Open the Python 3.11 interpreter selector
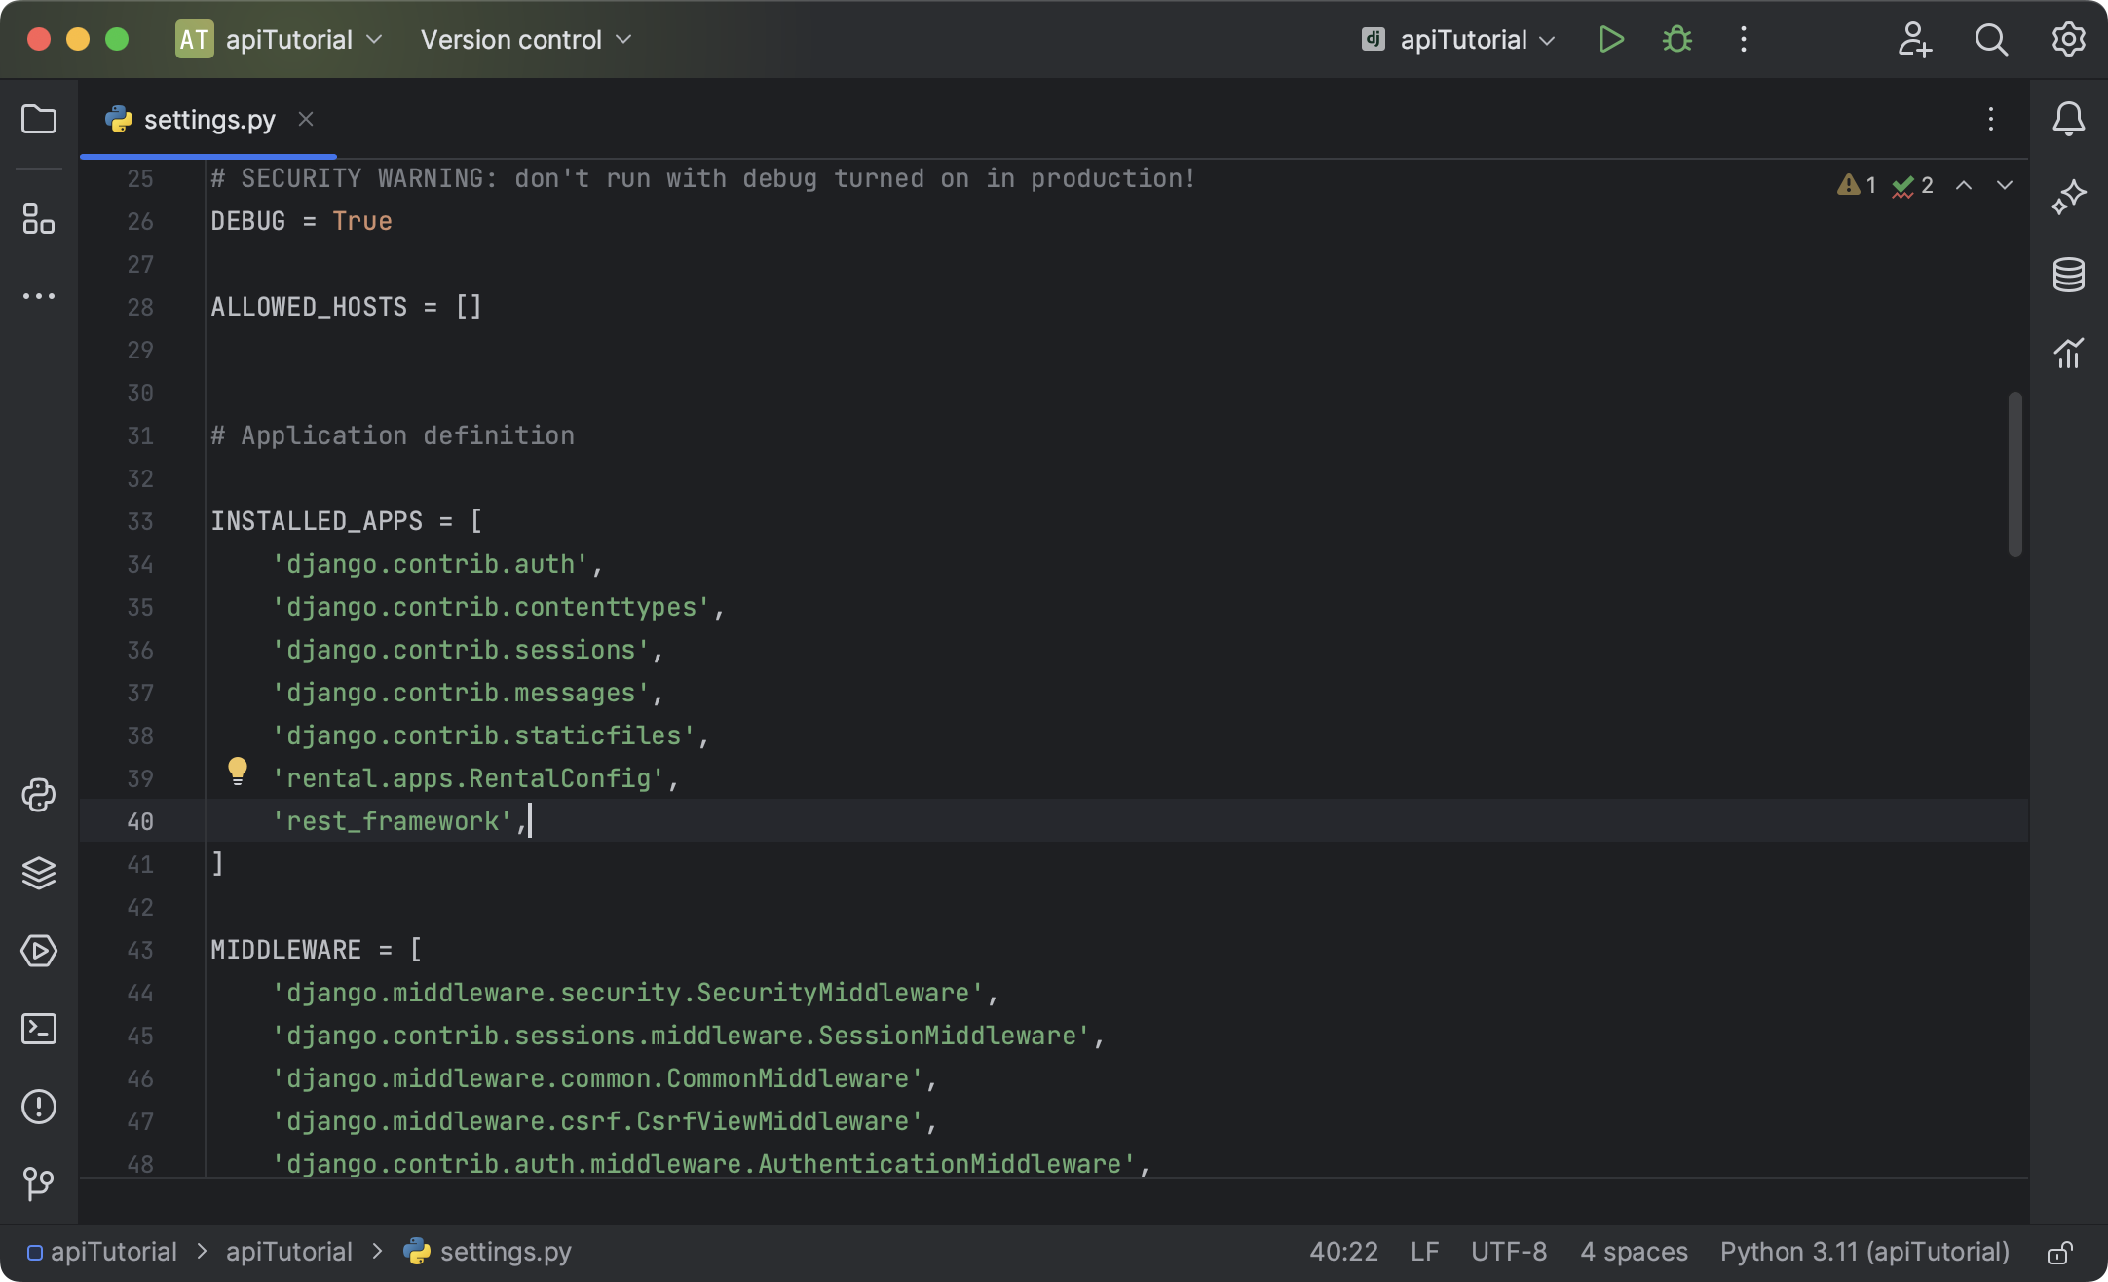The height and width of the screenshot is (1282, 2108). point(1864,1252)
